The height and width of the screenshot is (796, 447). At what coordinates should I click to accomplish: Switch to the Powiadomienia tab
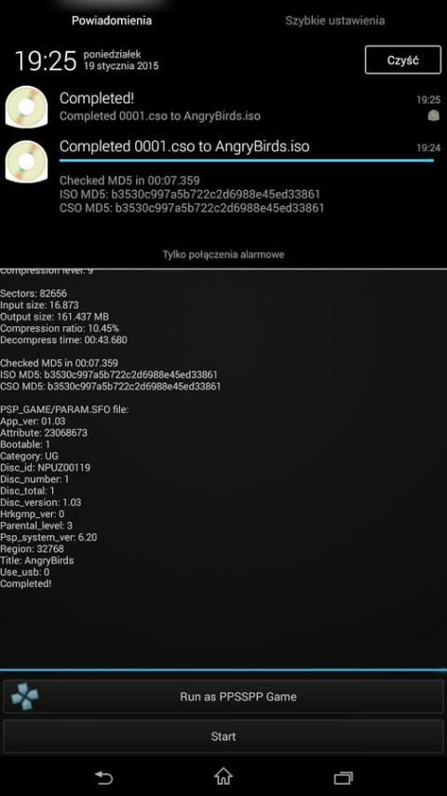112,21
